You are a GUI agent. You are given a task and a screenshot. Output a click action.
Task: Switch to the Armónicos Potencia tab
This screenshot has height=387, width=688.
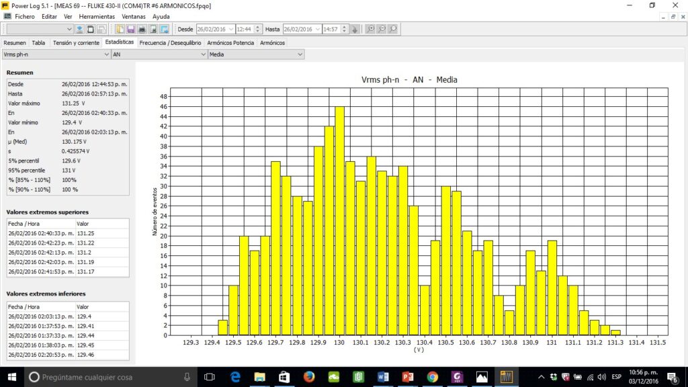pos(230,42)
